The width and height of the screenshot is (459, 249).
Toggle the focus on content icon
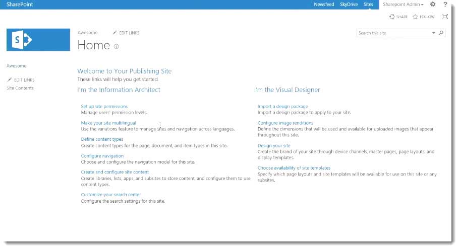tap(445, 17)
